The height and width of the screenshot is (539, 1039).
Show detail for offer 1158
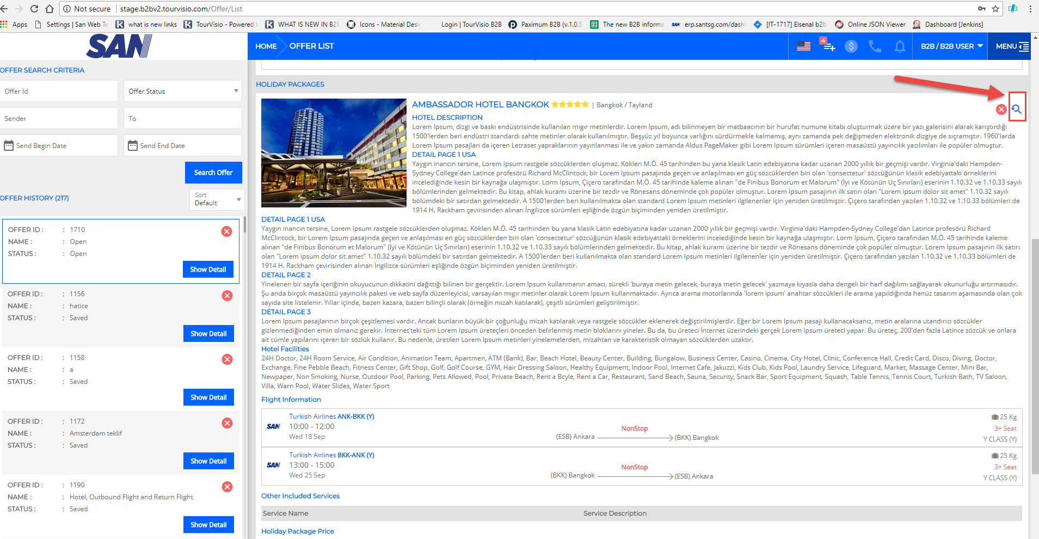208,397
